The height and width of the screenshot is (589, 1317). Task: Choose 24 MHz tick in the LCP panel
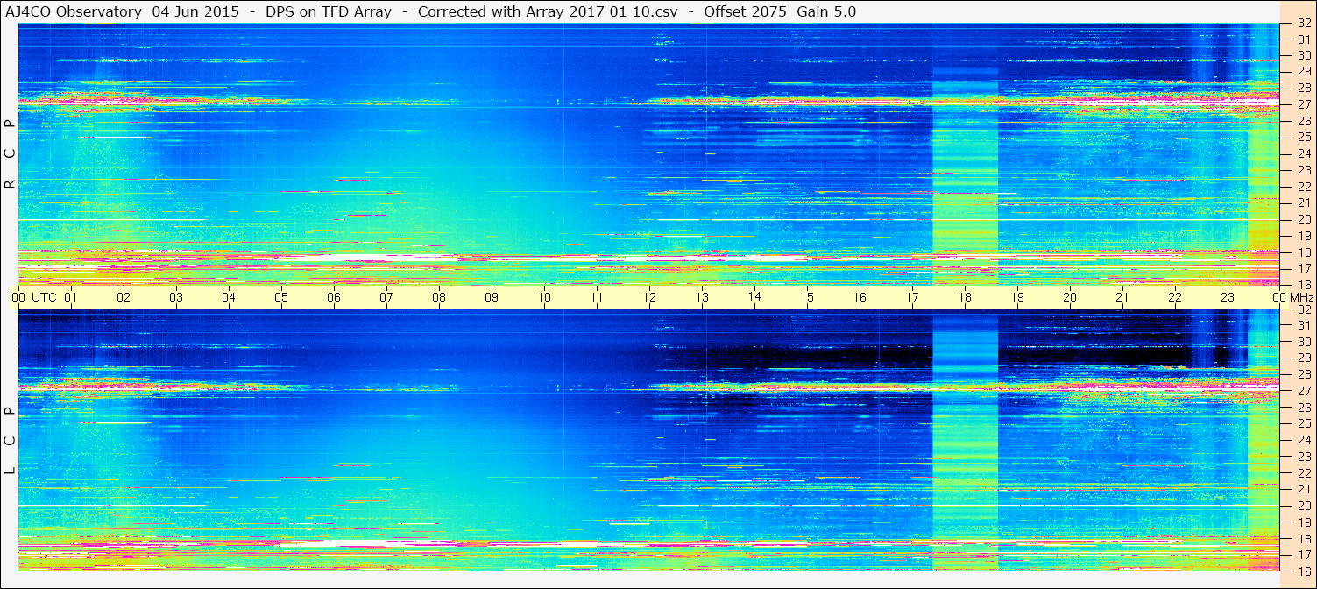click(x=1303, y=440)
